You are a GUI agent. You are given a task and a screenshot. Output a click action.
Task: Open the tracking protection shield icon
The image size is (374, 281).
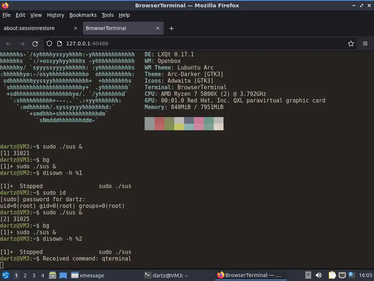(49, 44)
